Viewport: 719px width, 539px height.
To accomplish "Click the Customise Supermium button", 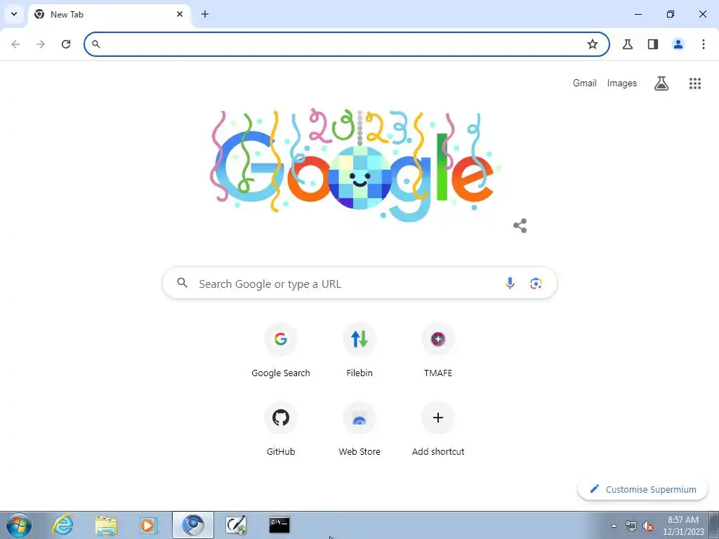I will (x=643, y=489).
